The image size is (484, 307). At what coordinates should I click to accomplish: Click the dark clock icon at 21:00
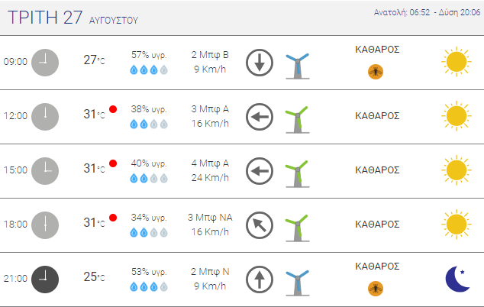pyautogui.click(x=45, y=279)
